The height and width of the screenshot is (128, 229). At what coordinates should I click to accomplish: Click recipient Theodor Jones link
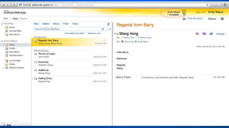pos(145,38)
